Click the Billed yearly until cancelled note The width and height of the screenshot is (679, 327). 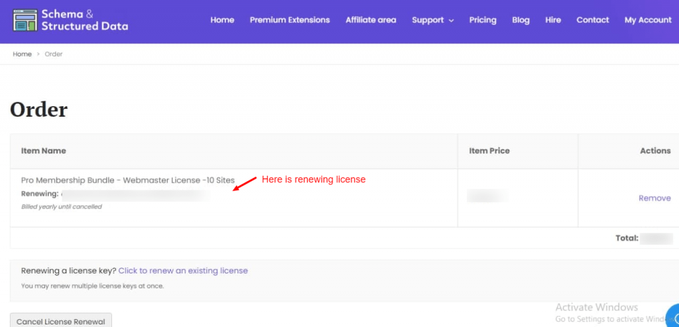click(62, 207)
